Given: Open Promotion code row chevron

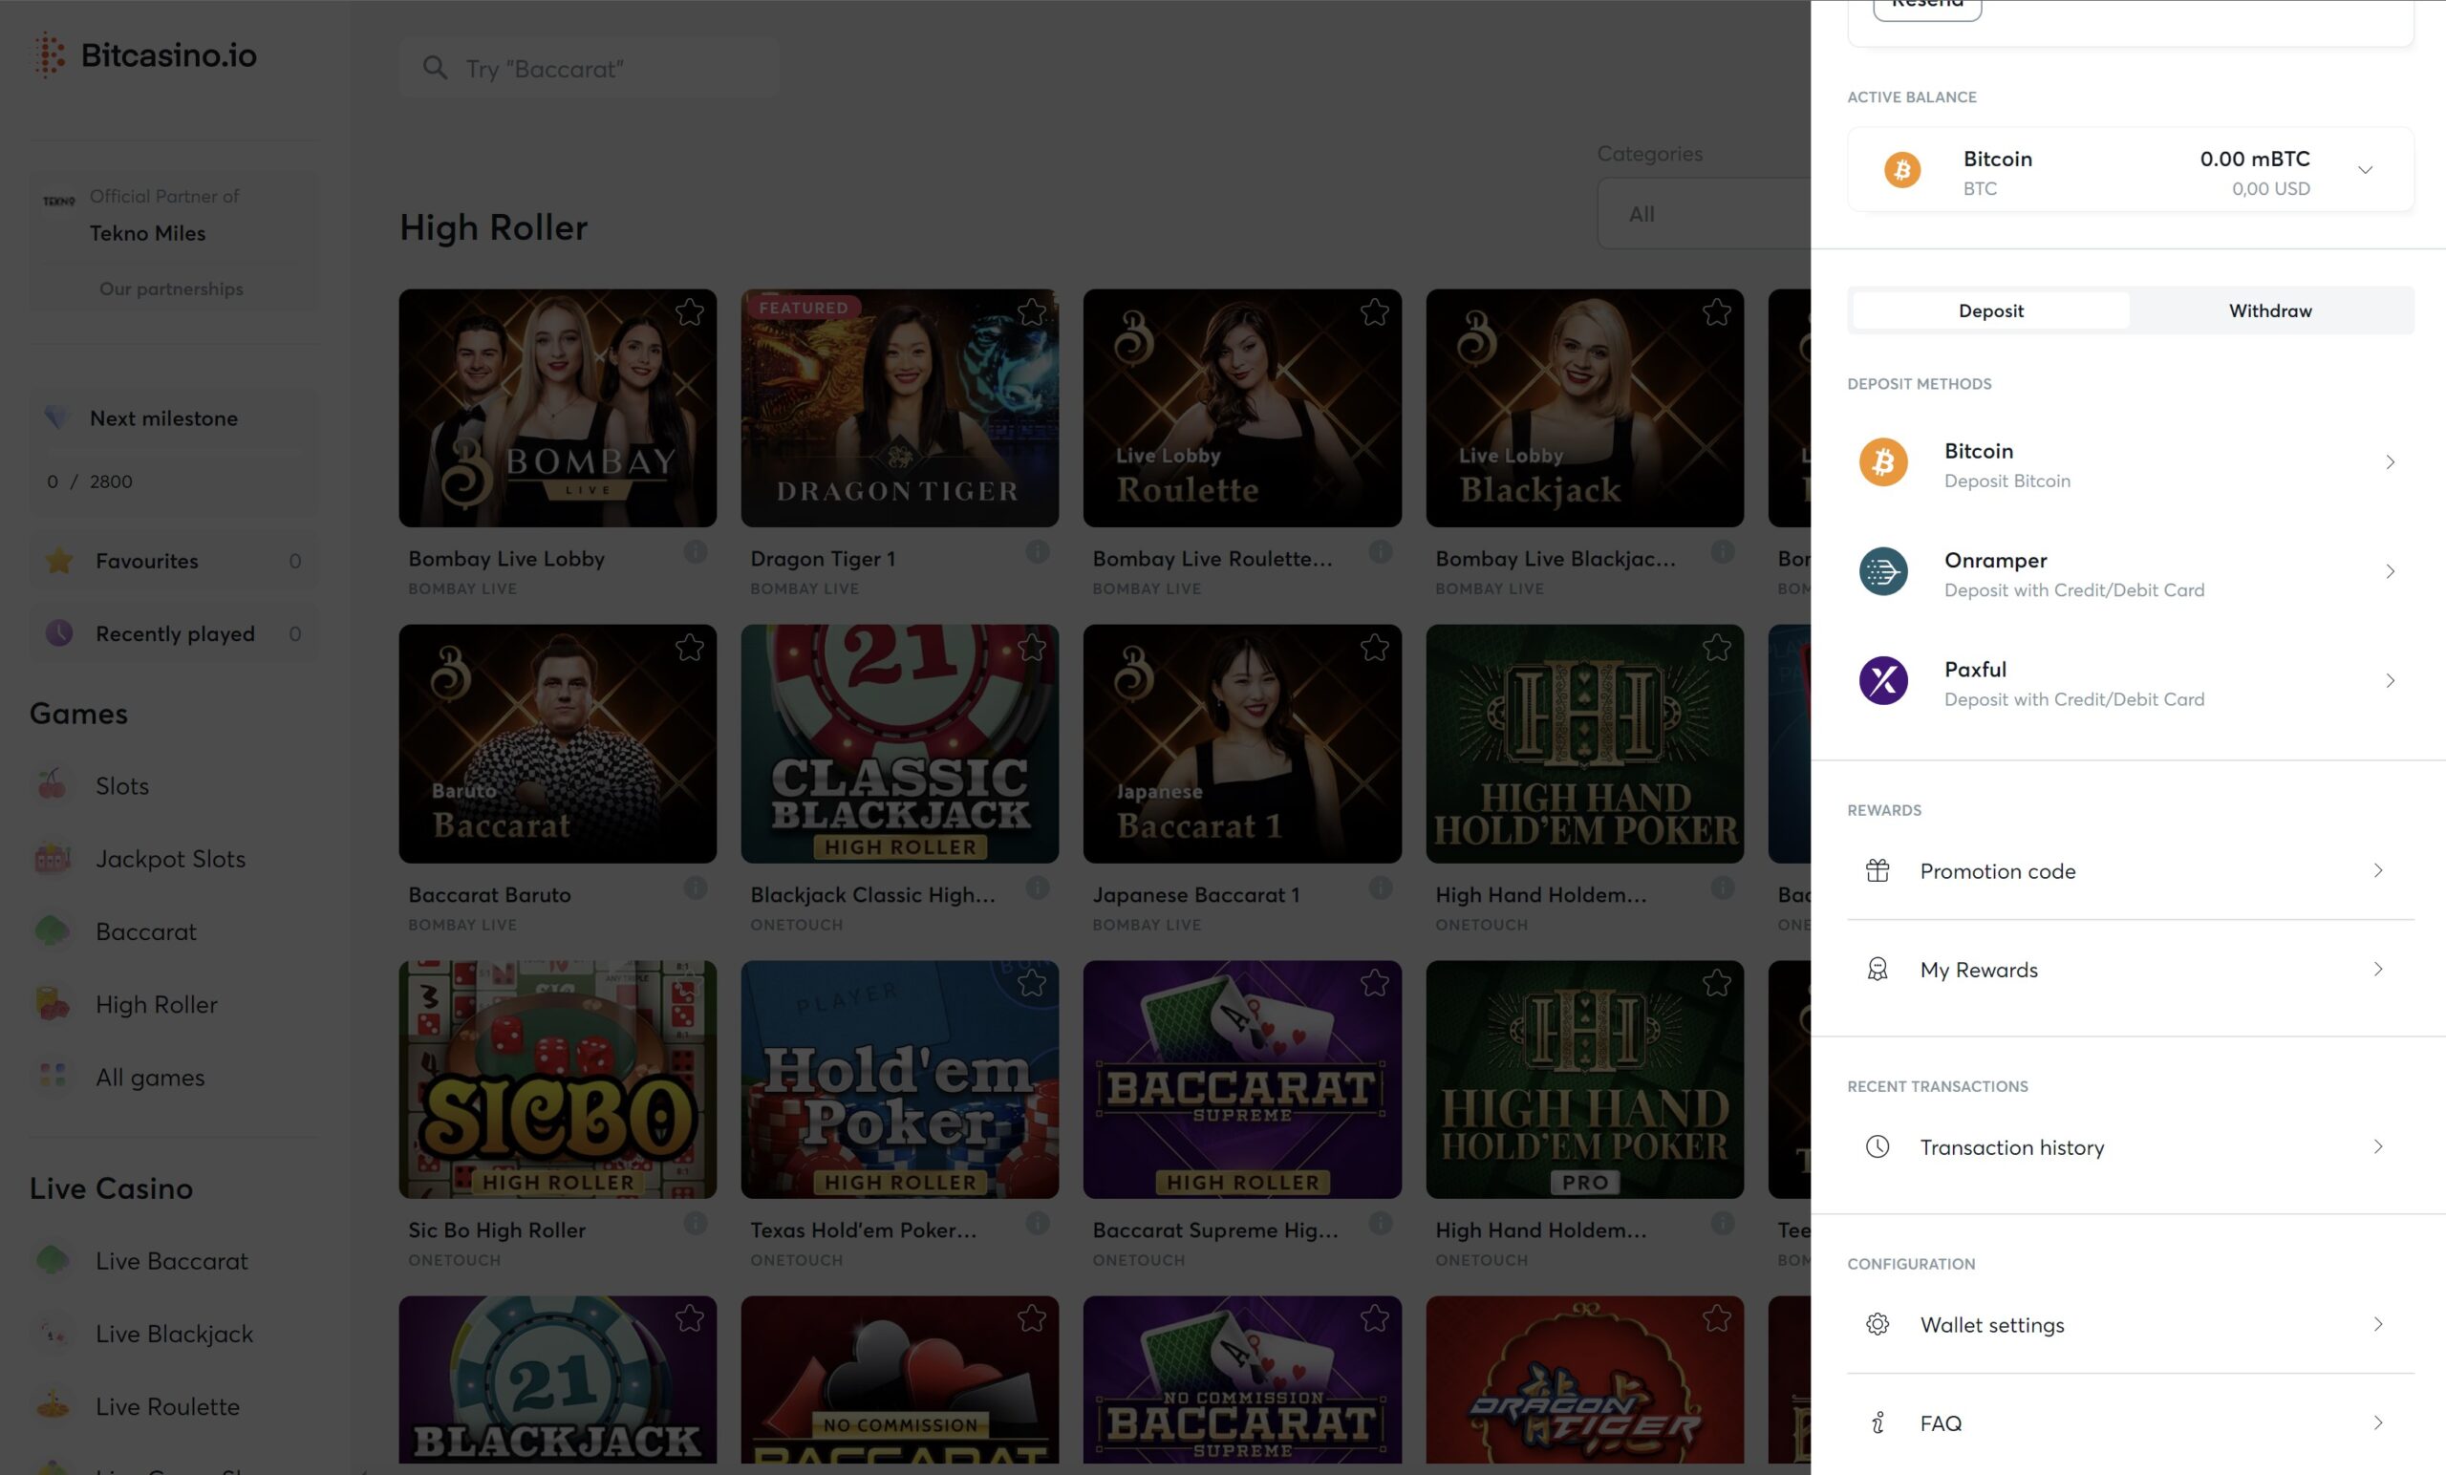Looking at the screenshot, I should click(x=2378, y=870).
